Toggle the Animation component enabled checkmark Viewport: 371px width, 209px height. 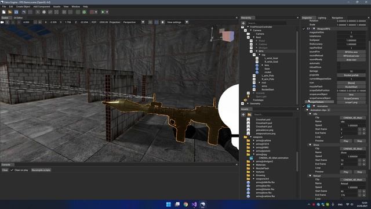pyautogui.click(x=304, y=106)
